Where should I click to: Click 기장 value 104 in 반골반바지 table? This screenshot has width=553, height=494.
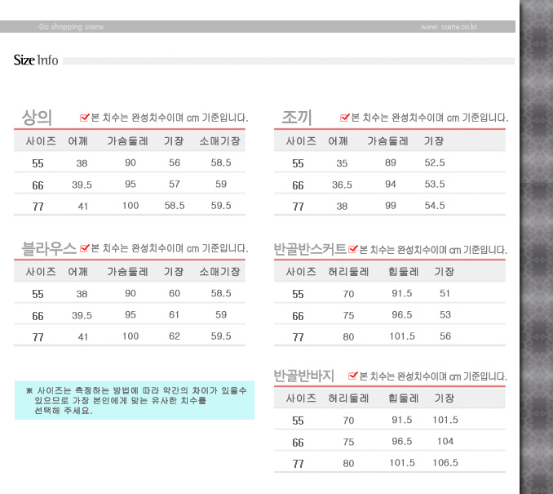pyautogui.click(x=445, y=442)
